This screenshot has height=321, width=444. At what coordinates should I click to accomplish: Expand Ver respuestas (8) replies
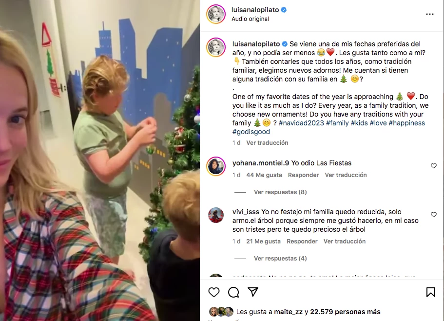coord(280,192)
